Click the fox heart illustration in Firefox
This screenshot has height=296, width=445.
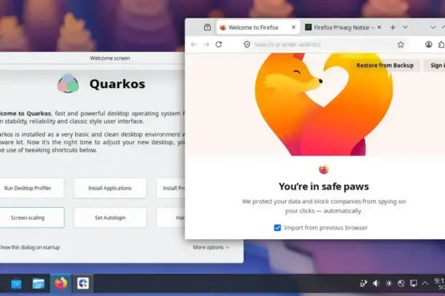coord(324,104)
